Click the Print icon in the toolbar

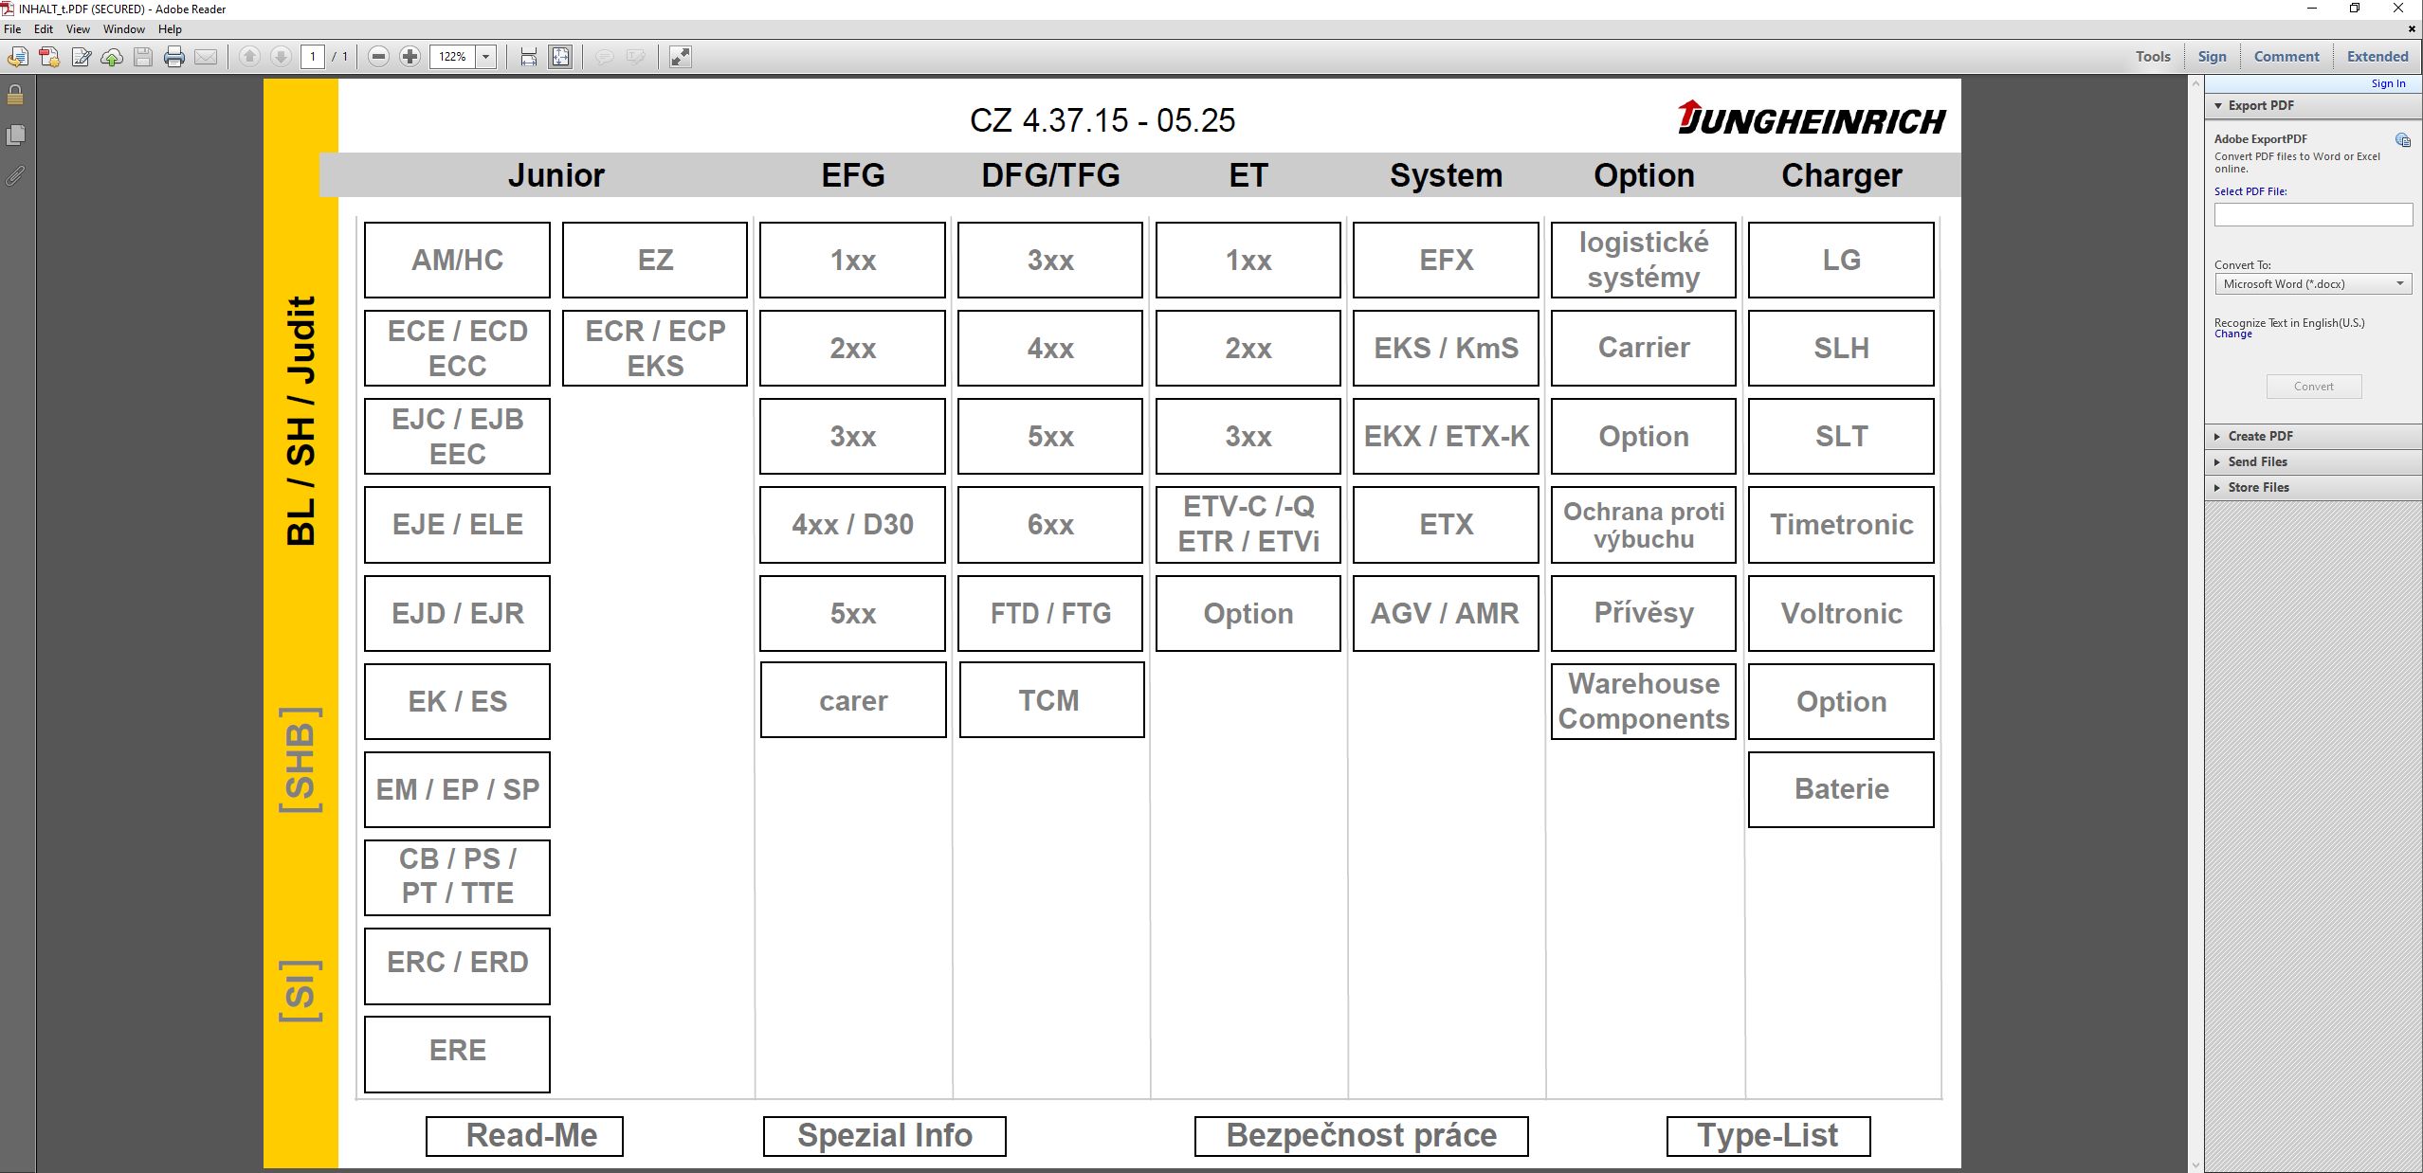pos(174,57)
